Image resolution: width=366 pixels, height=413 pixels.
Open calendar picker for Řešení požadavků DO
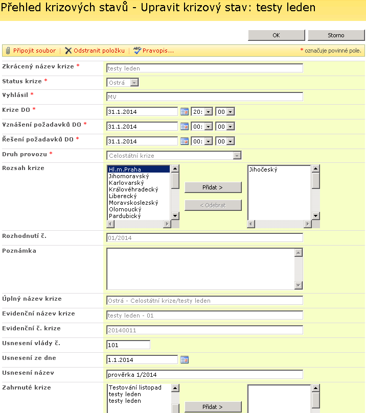tap(185, 141)
